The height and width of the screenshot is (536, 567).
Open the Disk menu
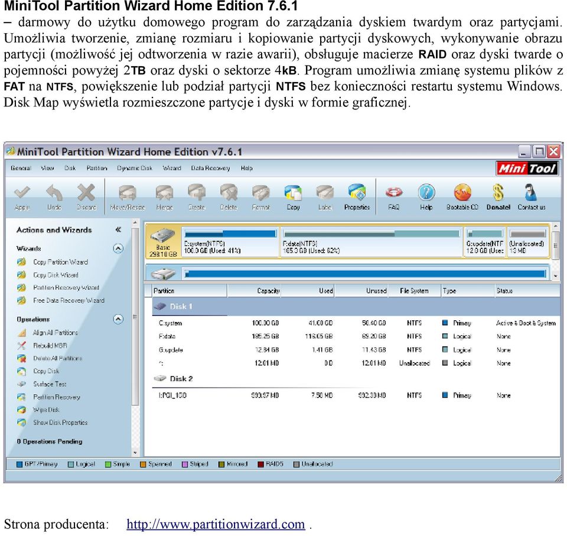tap(70, 168)
